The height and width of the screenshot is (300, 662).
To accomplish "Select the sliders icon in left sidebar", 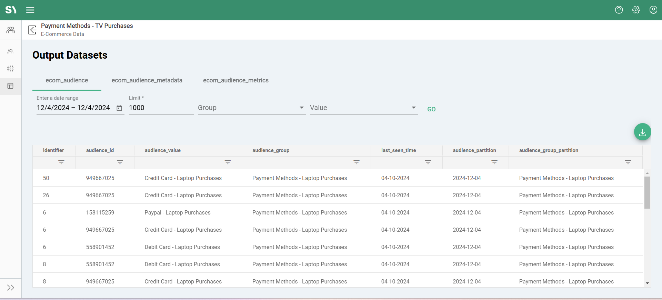I will [x=10, y=69].
